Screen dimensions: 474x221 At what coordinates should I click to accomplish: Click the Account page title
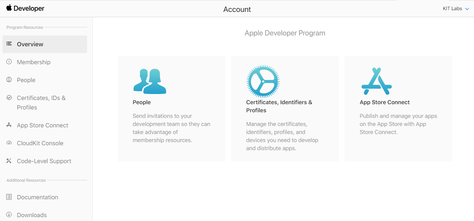(237, 9)
